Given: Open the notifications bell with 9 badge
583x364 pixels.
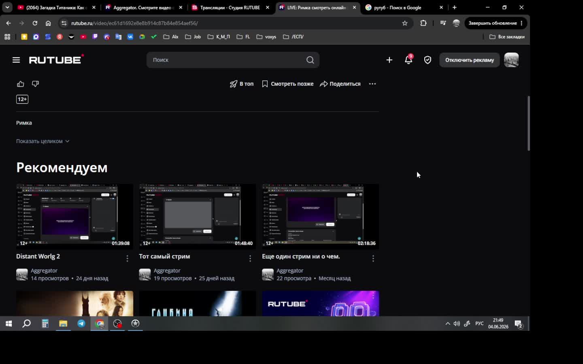Looking at the screenshot, I should click(x=409, y=59).
